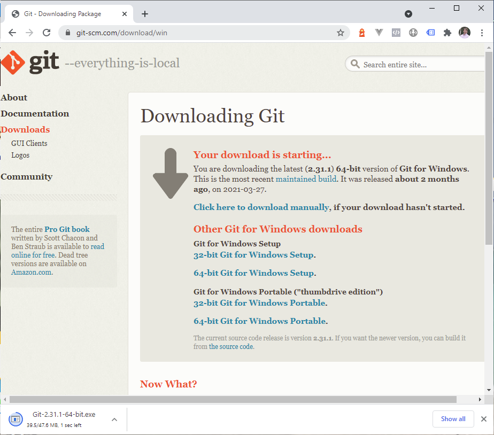Viewport: 494px width, 435px height.
Task: Click the horizontal scrollbar at page bottom
Action: (x=233, y=399)
